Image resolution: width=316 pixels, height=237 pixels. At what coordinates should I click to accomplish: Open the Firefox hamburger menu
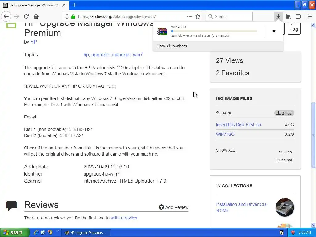click(x=310, y=16)
